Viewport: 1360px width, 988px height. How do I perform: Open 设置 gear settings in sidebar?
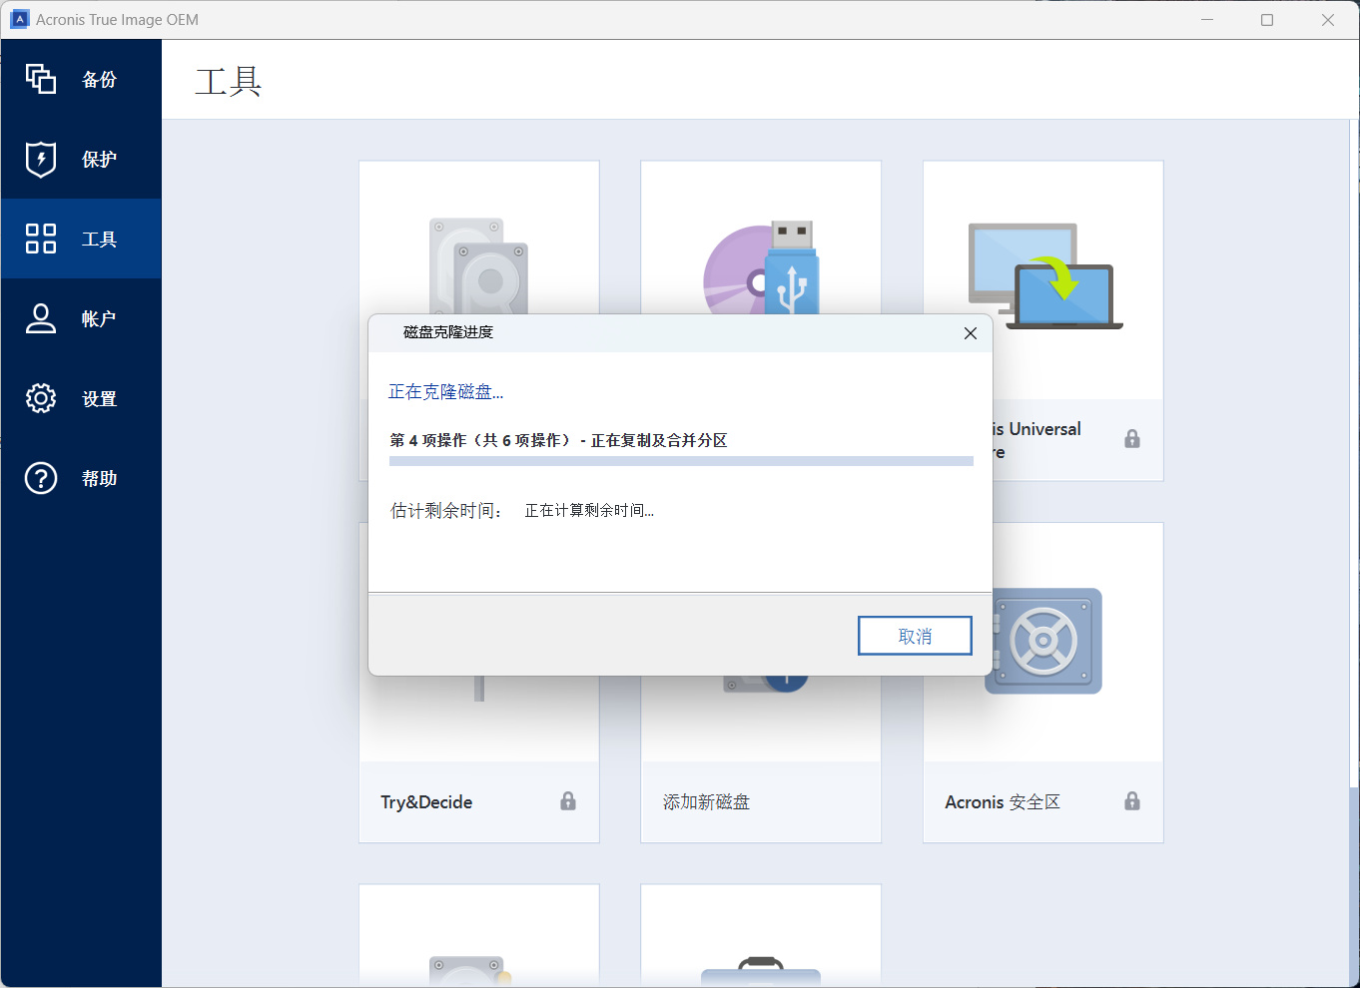click(x=80, y=398)
